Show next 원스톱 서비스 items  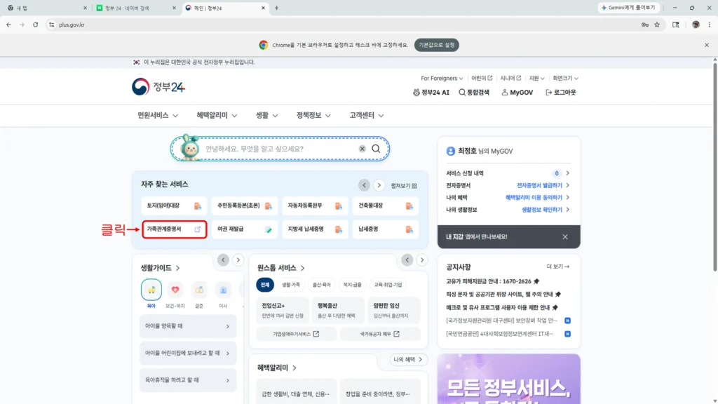[421, 260]
